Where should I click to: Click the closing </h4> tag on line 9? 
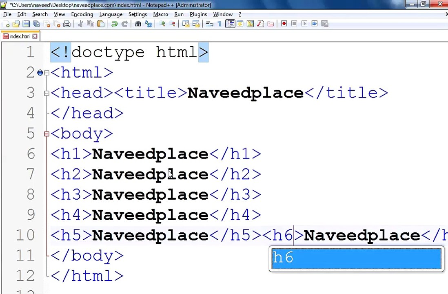(235, 215)
